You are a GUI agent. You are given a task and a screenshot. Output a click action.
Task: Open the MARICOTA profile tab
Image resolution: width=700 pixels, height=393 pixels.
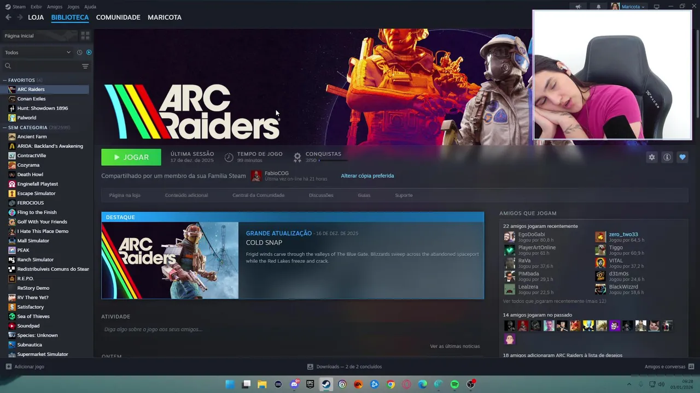(165, 17)
